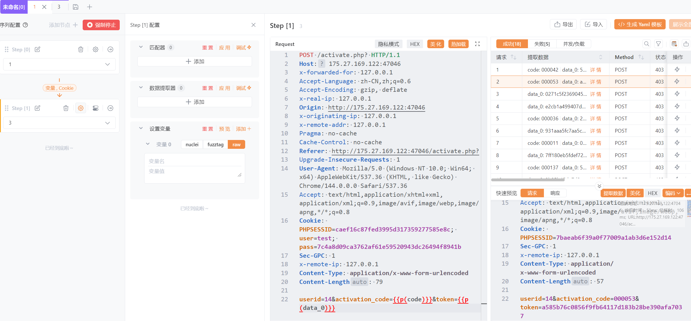Toggle the switch icon on Step [1]

95,108
